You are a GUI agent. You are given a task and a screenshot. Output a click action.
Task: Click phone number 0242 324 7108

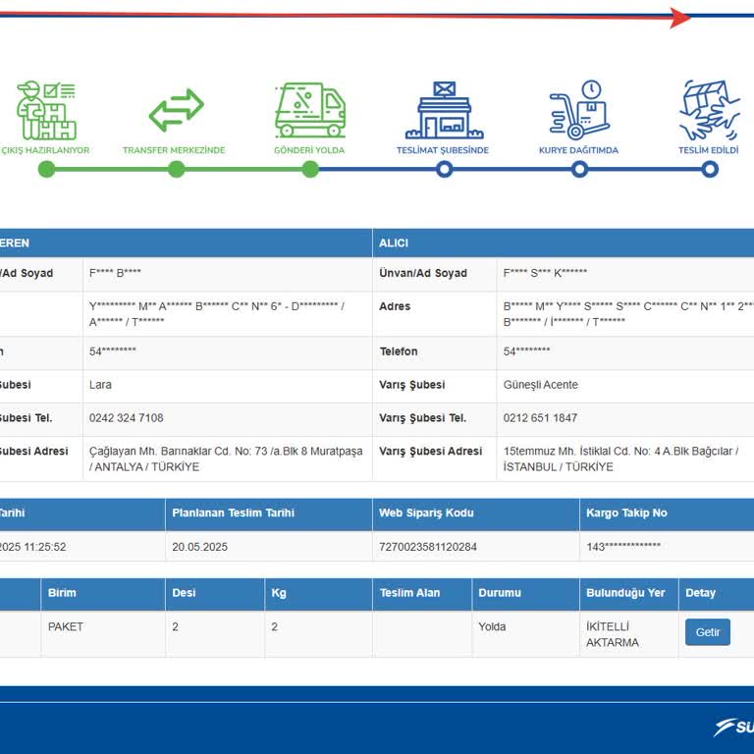point(126,418)
